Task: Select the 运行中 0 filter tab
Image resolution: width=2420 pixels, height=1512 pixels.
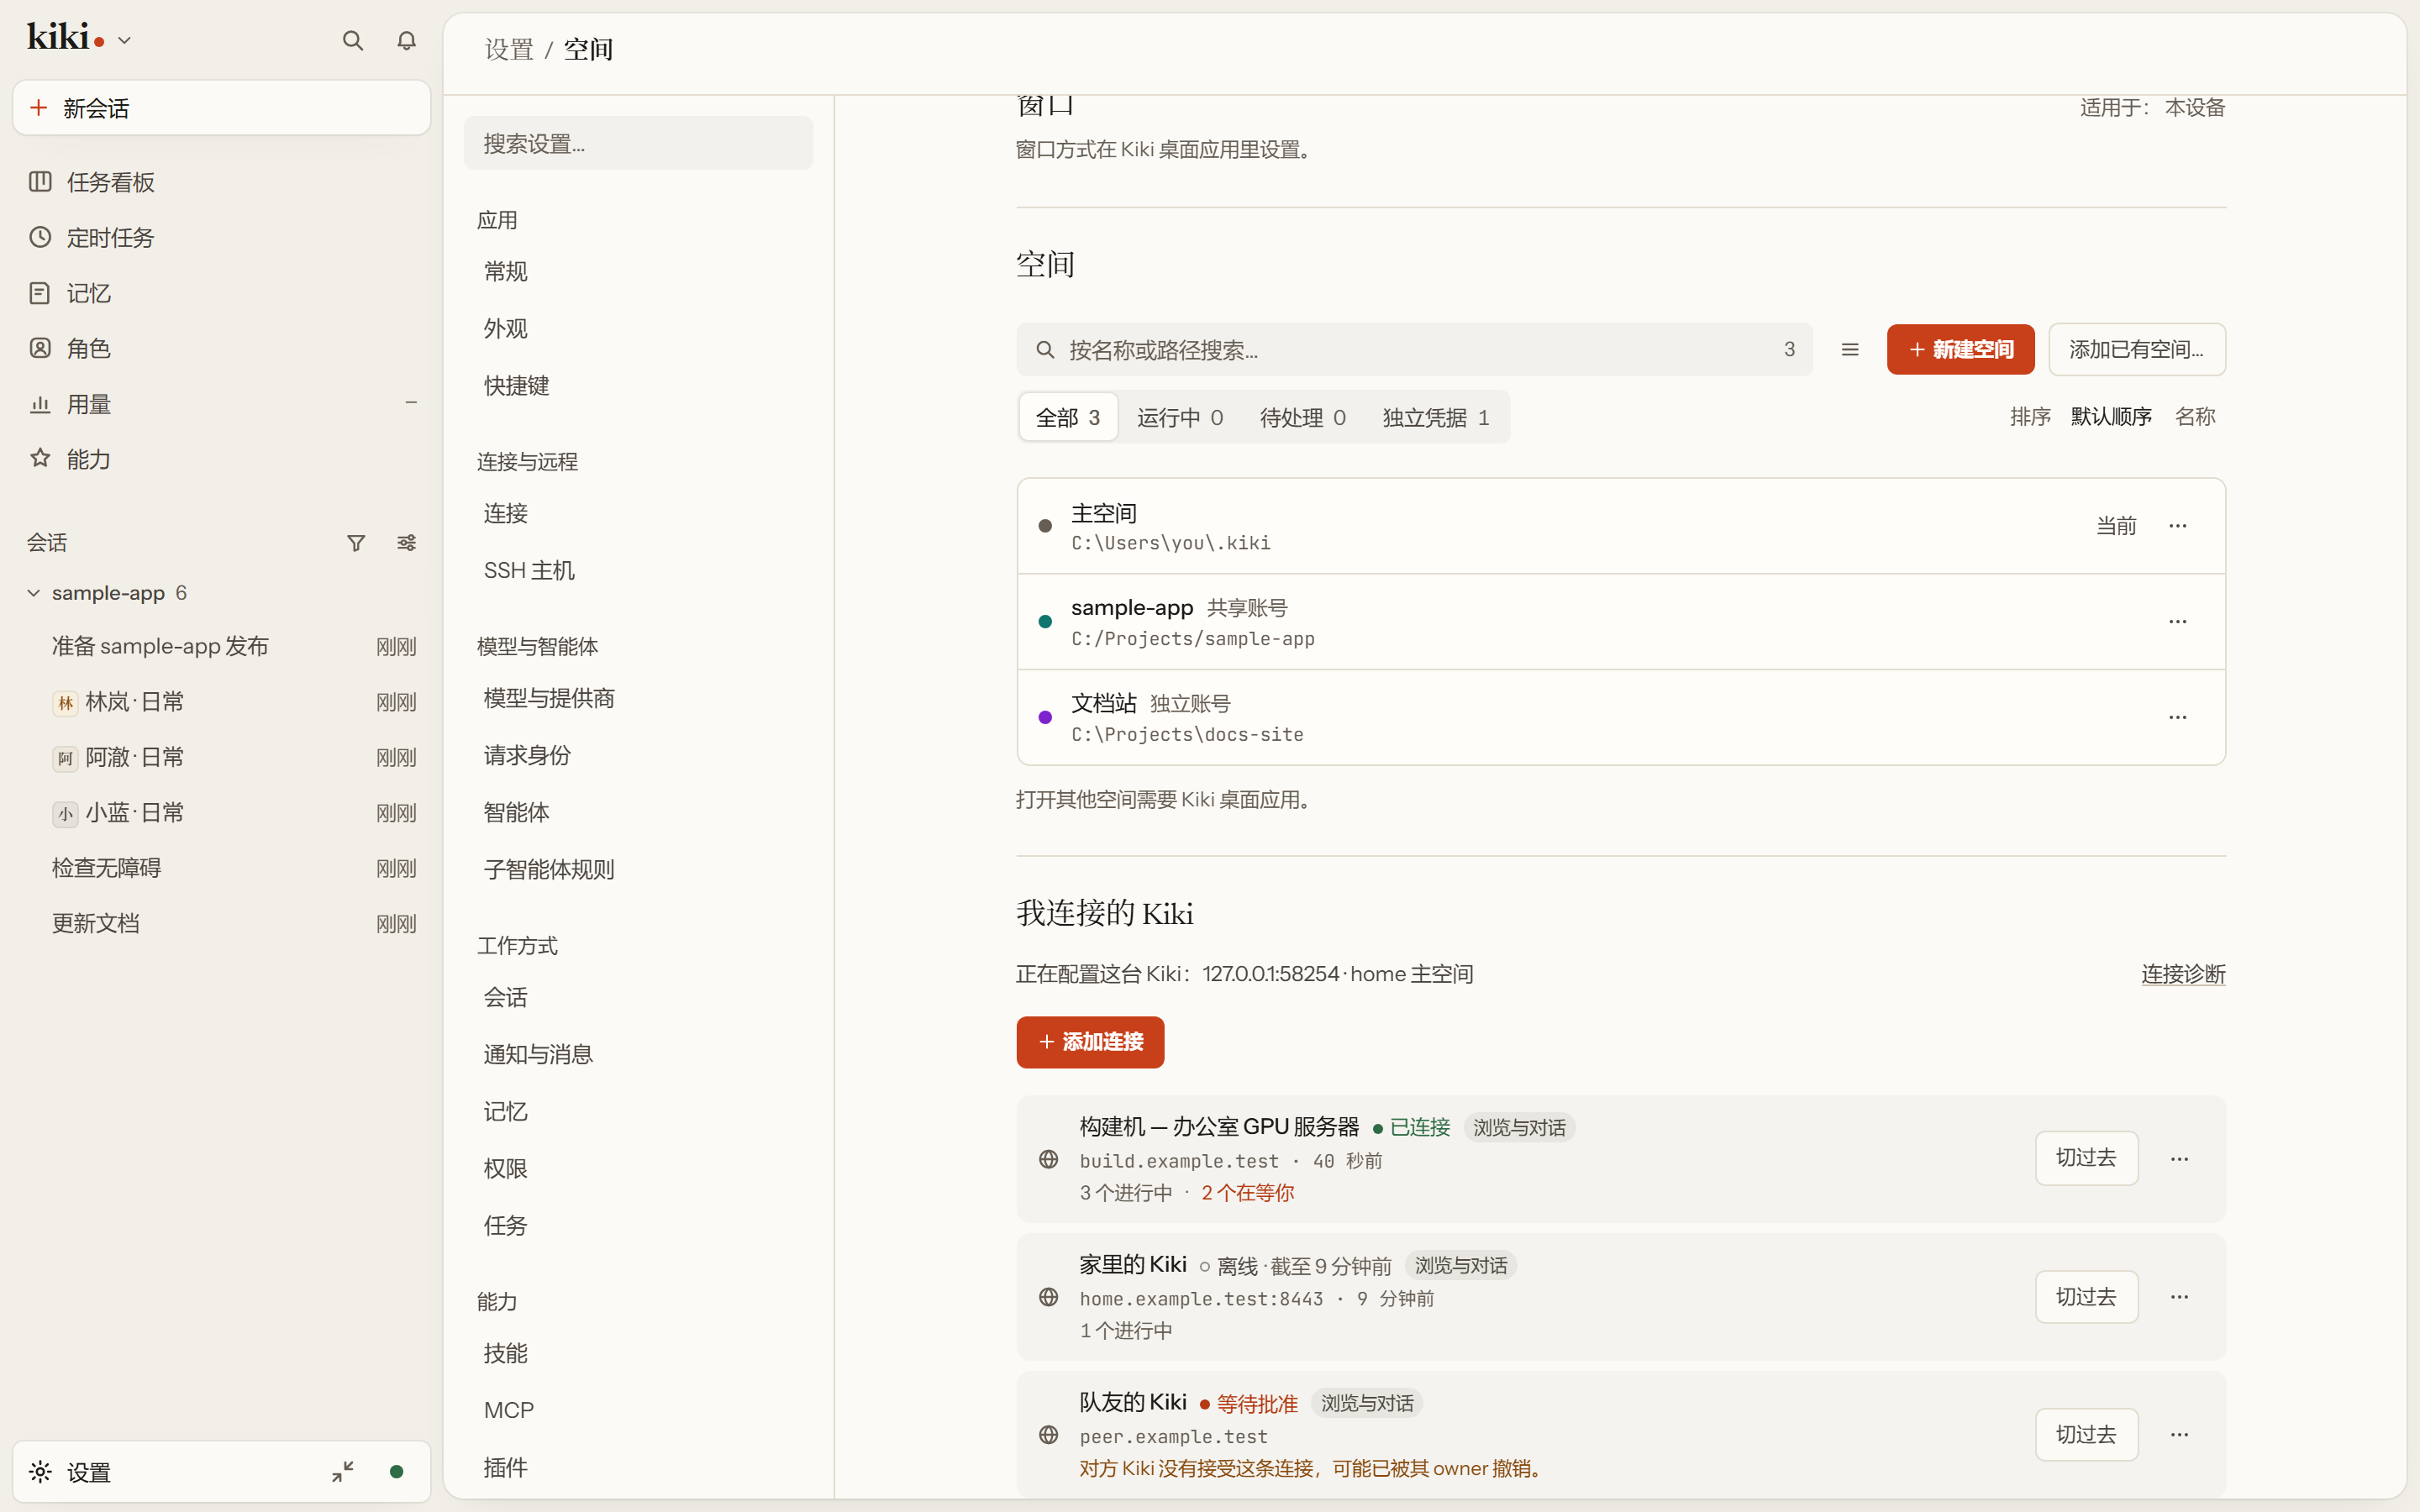Action: 1180,417
